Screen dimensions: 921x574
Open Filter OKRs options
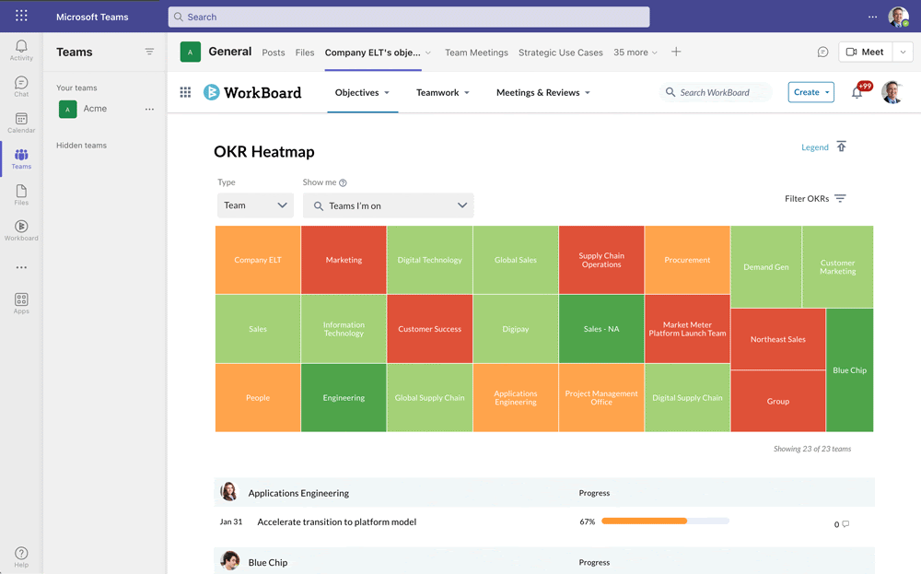(x=815, y=198)
